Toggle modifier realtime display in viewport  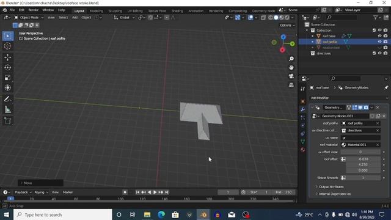(x=360, y=108)
